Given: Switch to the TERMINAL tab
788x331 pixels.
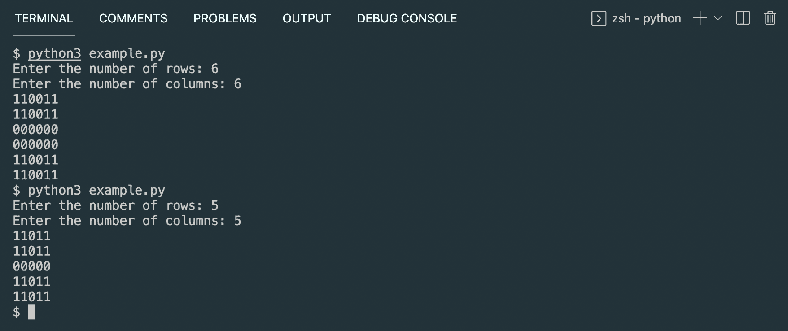Looking at the screenshot, I should (x=44, y=18).
